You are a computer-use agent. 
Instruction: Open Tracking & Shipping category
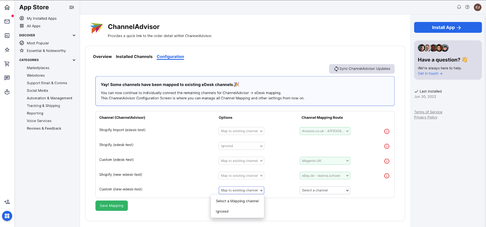click(43, 106)
